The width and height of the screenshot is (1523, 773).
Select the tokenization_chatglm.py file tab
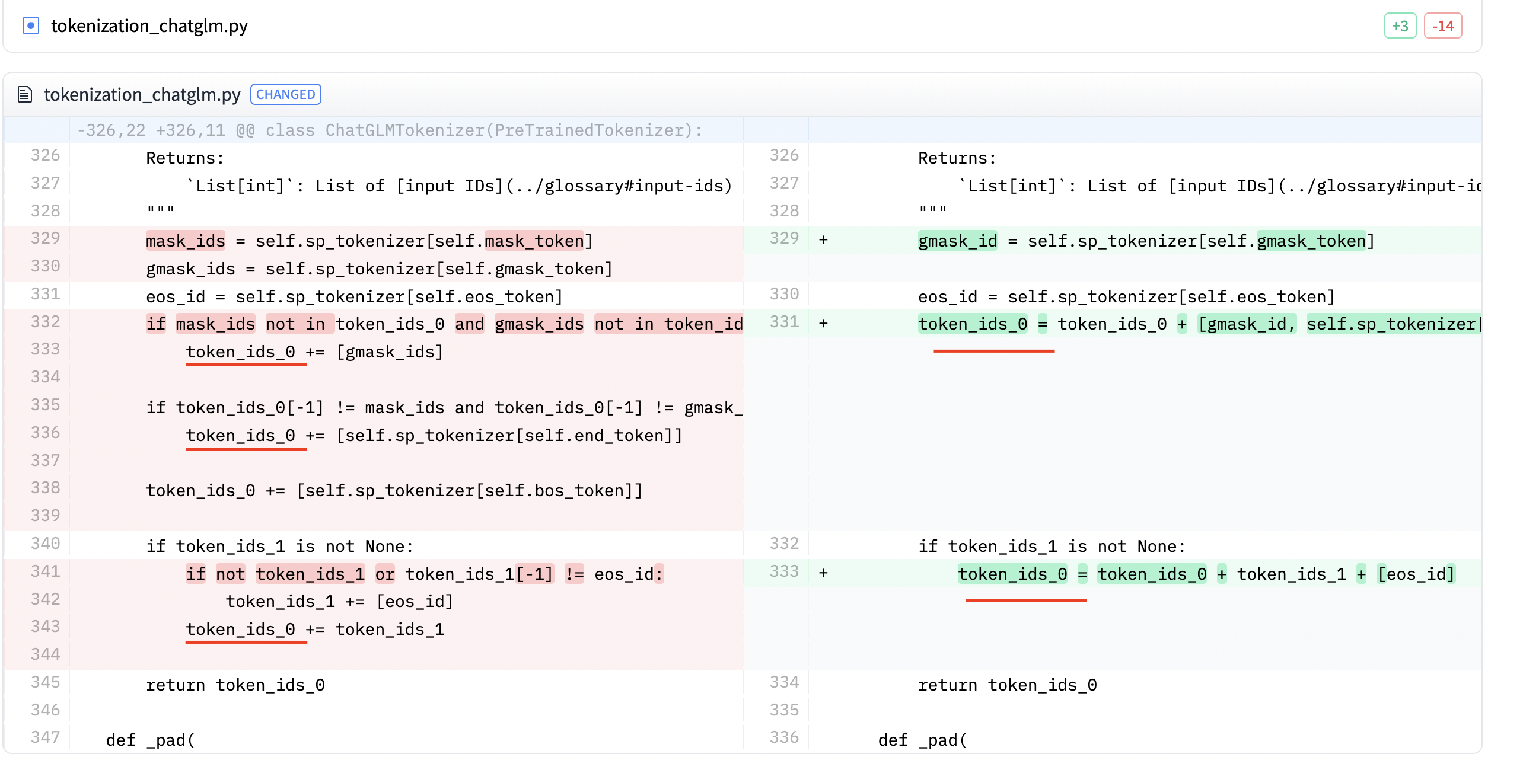[150, 25]
